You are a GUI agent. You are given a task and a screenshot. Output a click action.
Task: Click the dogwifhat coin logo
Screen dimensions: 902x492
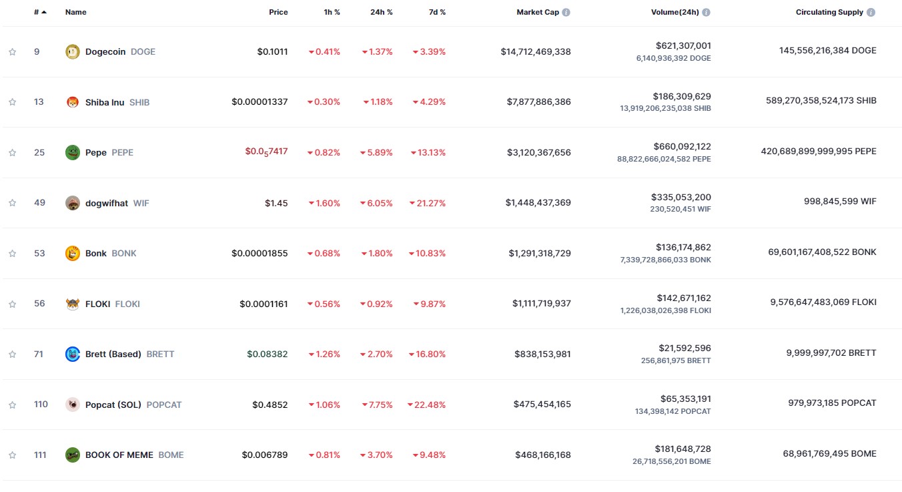pyautogui.click(x=73, y=203)
